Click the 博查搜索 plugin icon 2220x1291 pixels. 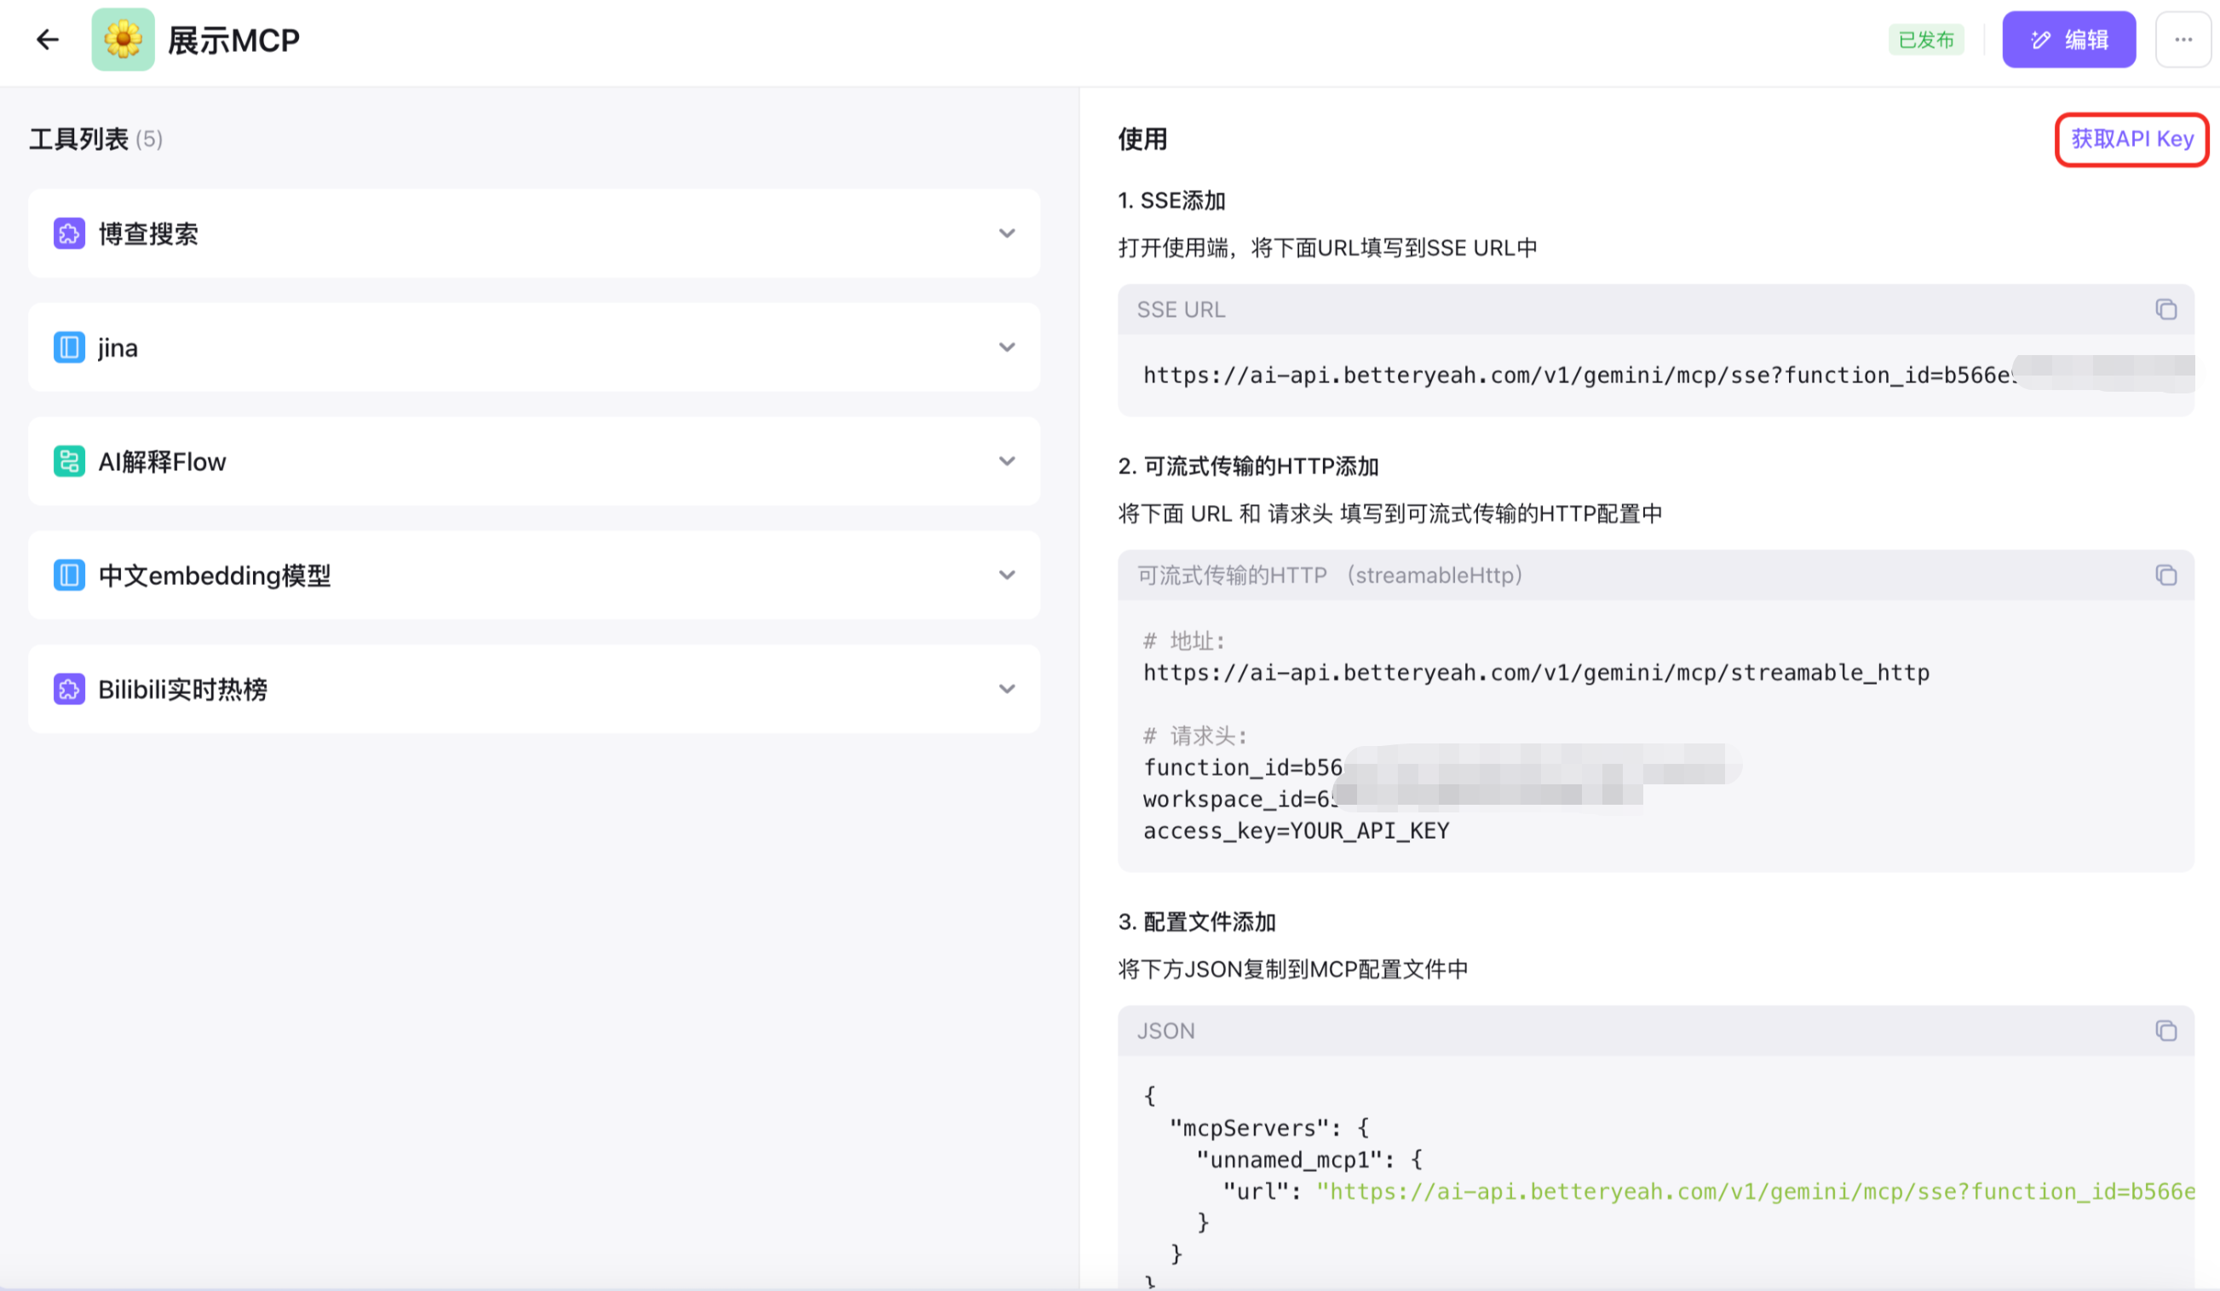tap(69, 233)
